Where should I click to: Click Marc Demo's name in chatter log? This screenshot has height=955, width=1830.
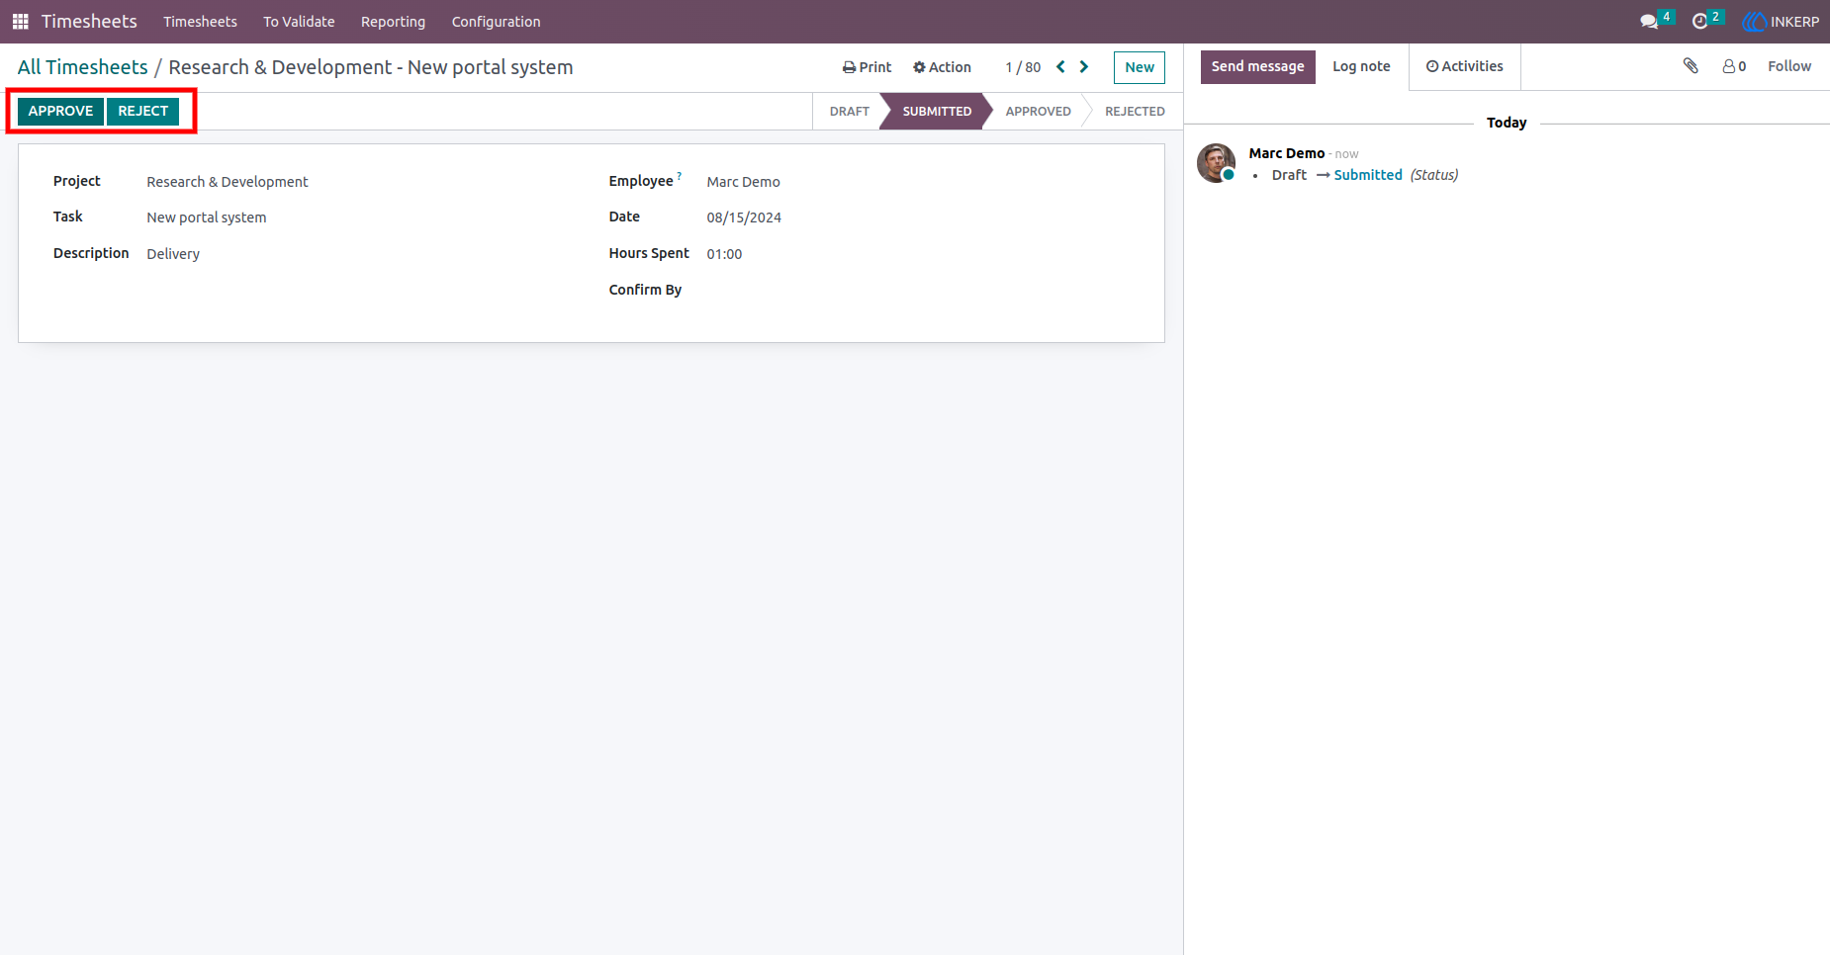[x=1286, y=153]
